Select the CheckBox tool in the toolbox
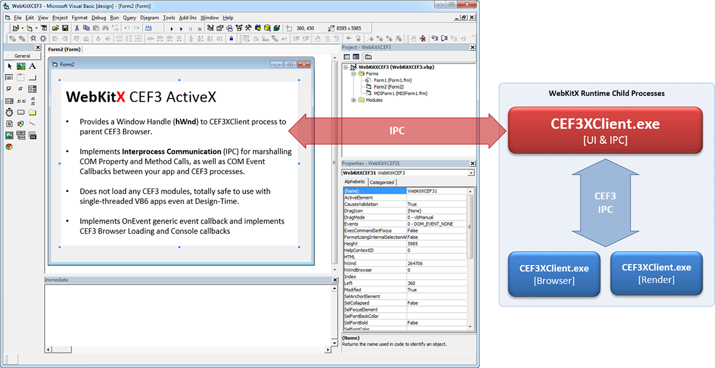Viewport: 715px width, 368px height. coord(10,89)
